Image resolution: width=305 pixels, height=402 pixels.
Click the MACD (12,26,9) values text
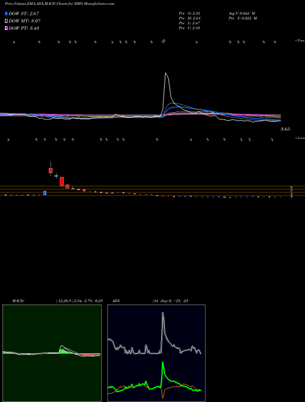click(79, 301)
